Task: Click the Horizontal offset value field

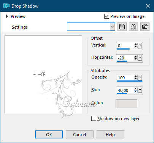Action: pyautogui.click(x=125, y=58)
